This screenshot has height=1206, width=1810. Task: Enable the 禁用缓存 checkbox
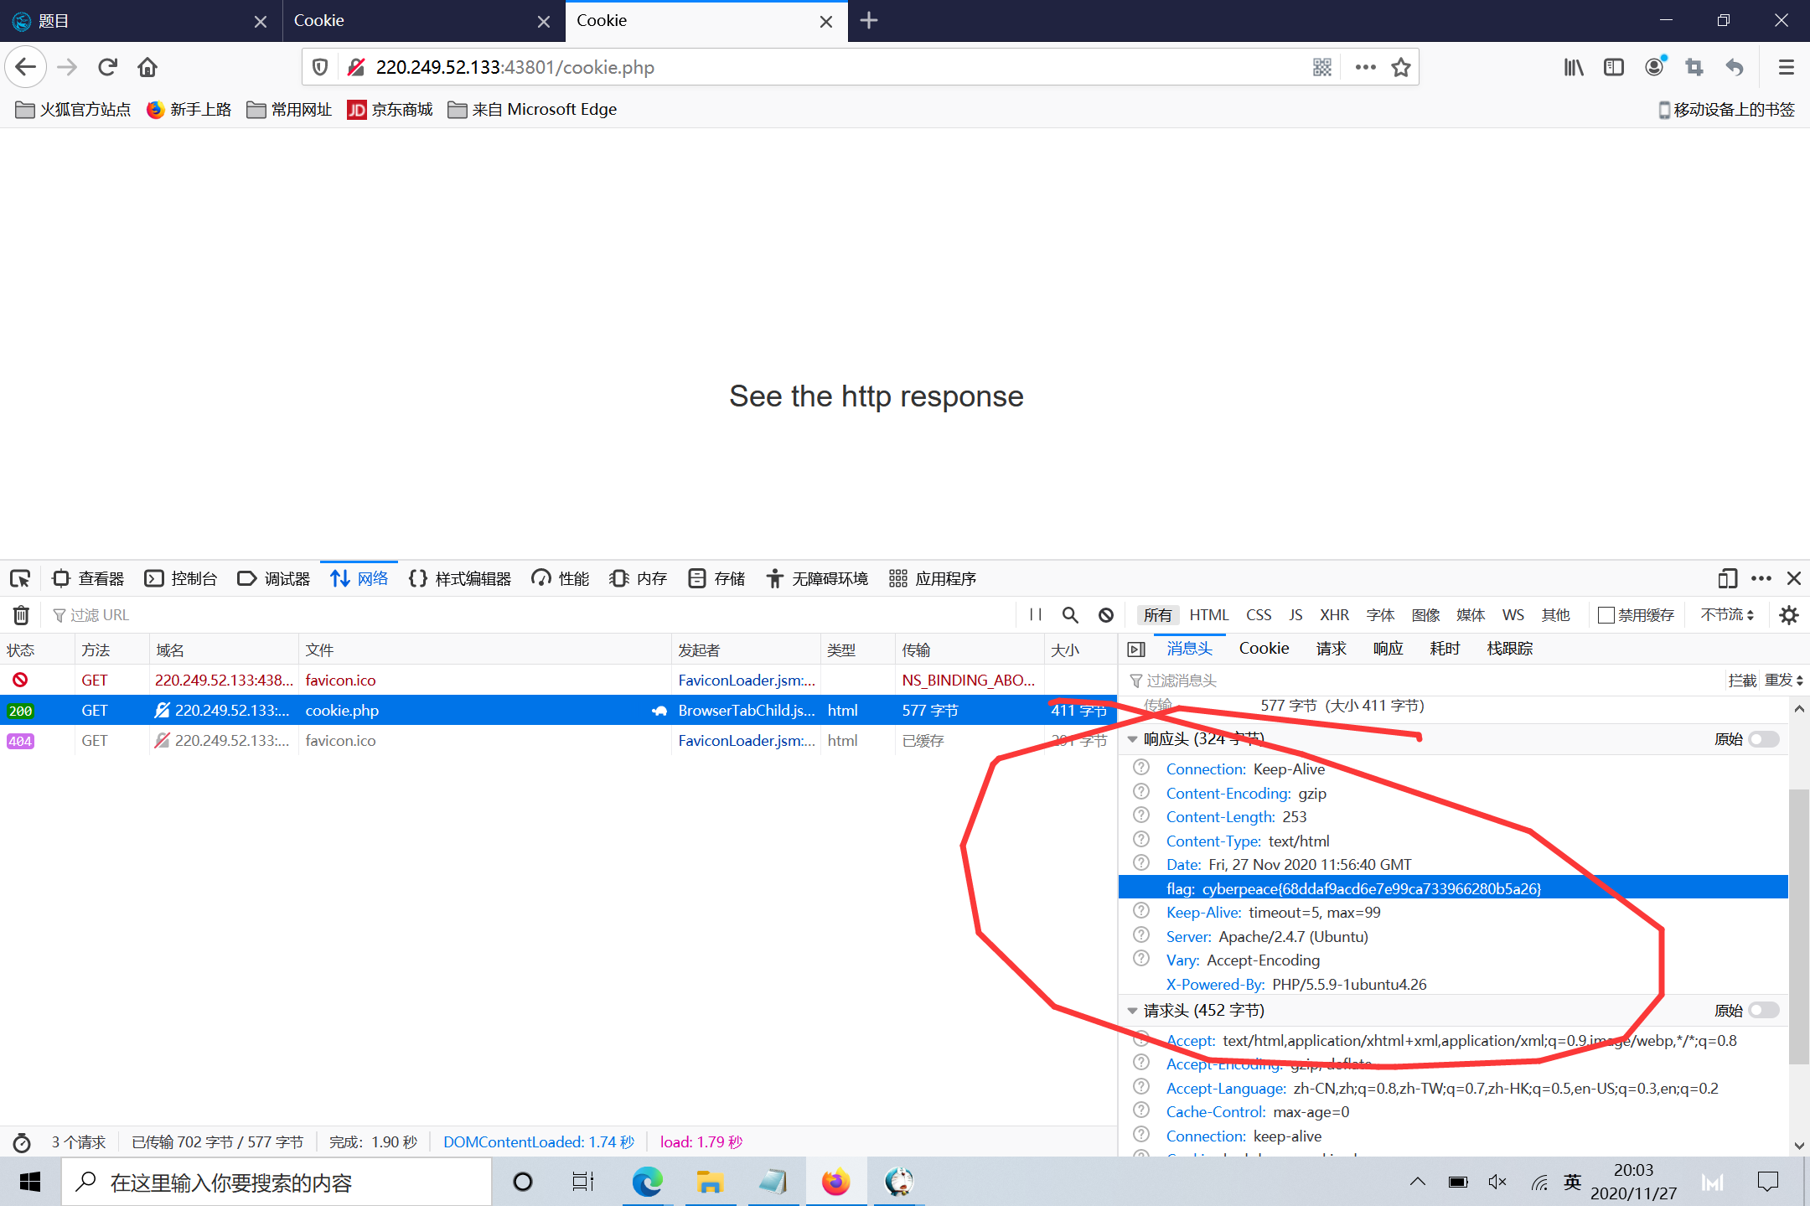[x=1606, y=615]
